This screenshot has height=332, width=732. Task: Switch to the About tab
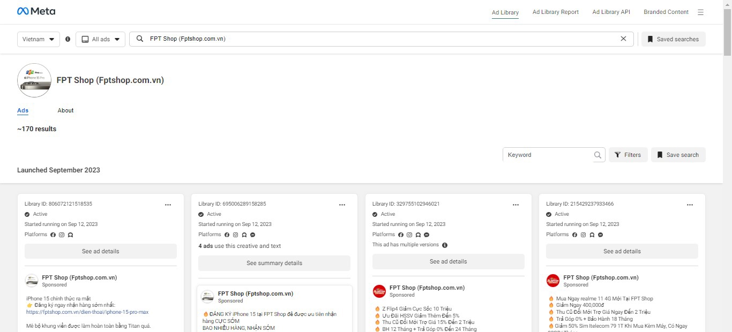pos(65,110)
